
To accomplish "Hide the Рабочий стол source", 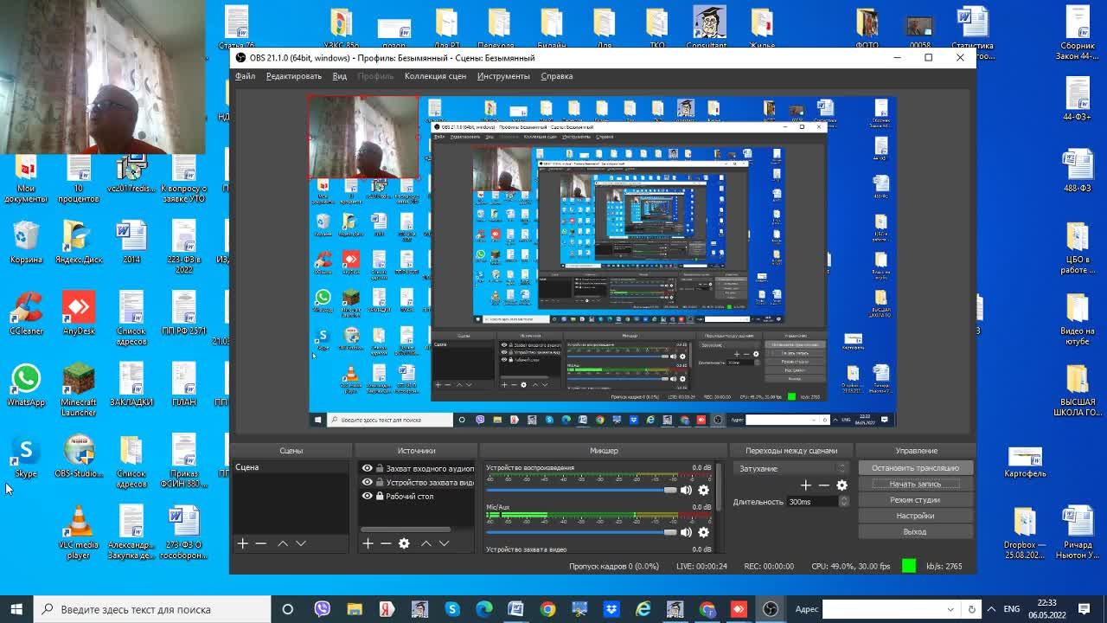I will coord(368,496).
